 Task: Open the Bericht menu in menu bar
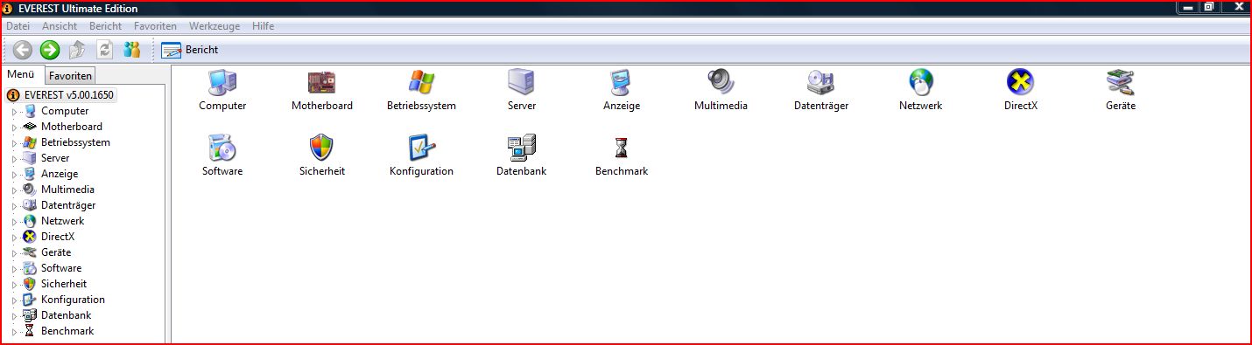point(106,26)
